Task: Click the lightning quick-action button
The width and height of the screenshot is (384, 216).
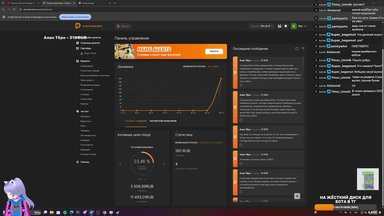Action: 297,196
